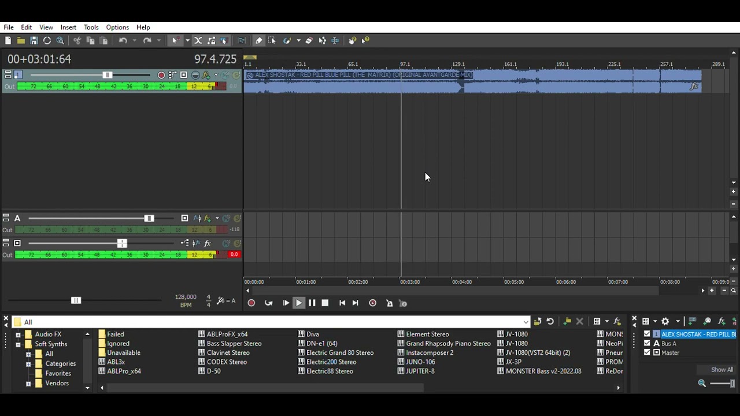This screenshot has width=740, height=416.
Task: Open the Edit menu
Action: click(27, 27)
